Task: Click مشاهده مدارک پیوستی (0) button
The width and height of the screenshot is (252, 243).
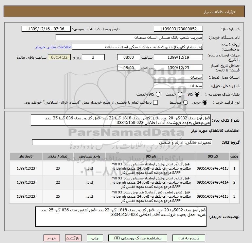Action: pos(138,238)
